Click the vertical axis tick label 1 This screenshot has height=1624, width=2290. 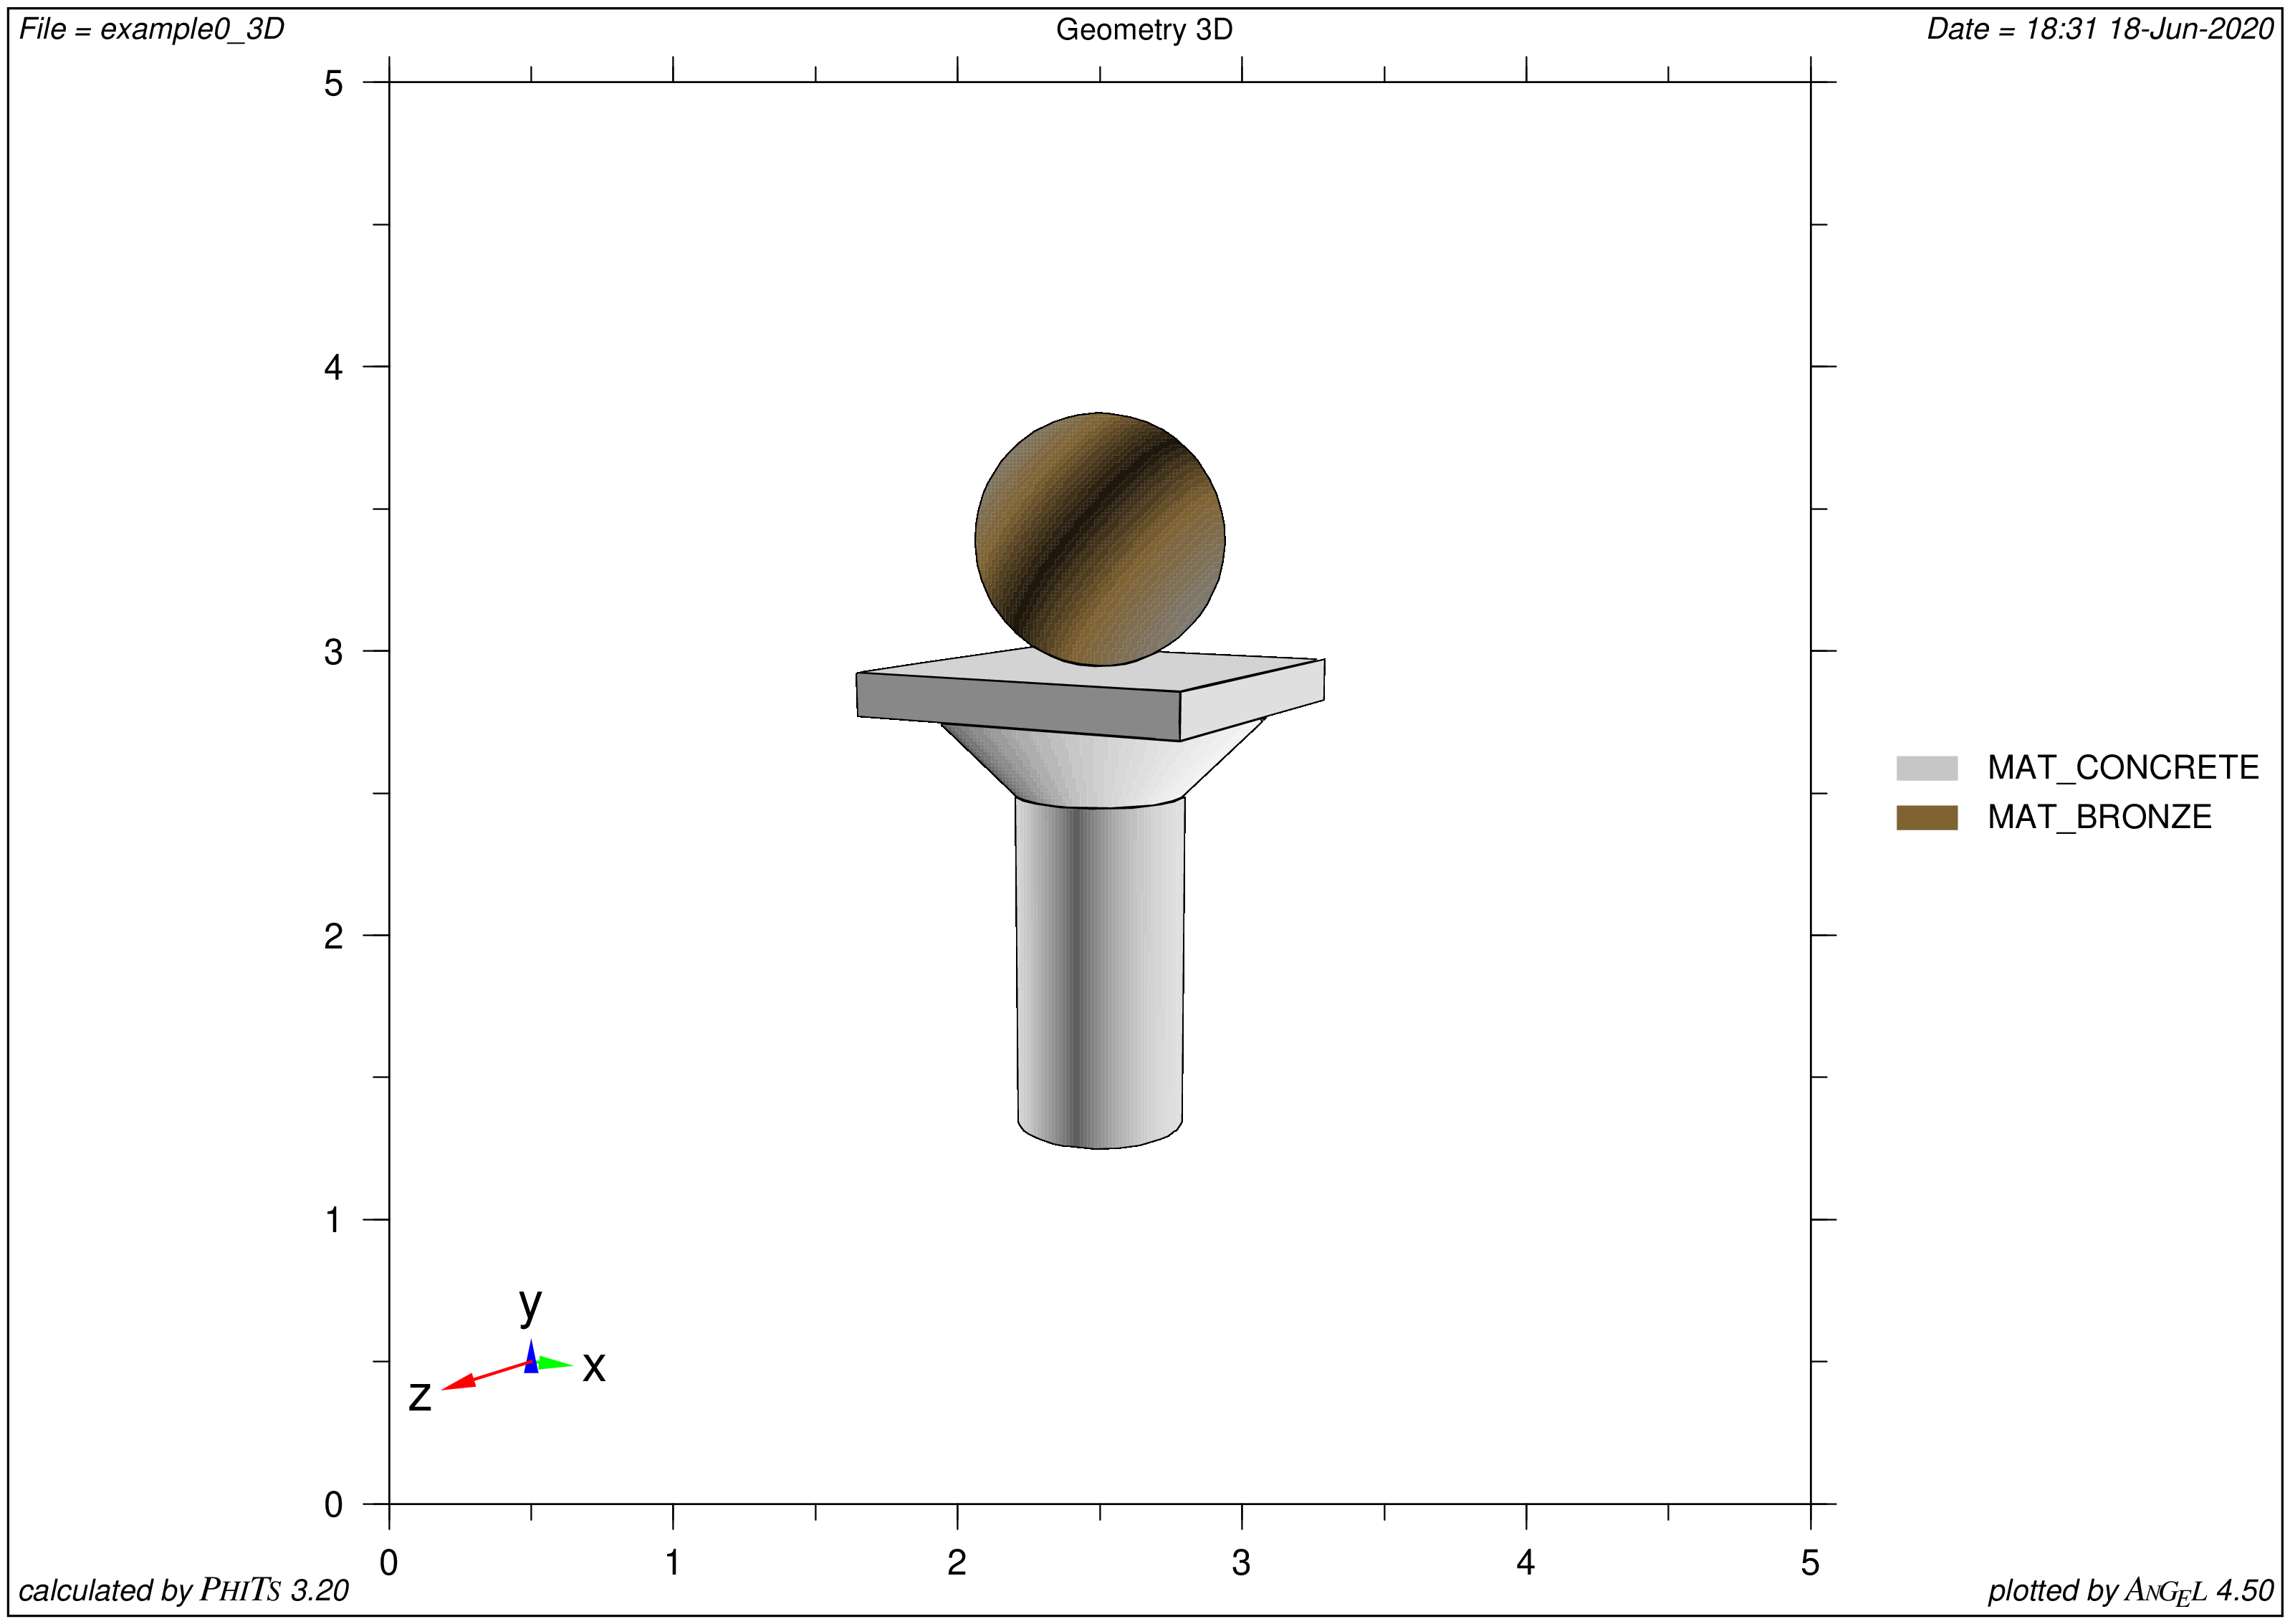coord(333,1220)
